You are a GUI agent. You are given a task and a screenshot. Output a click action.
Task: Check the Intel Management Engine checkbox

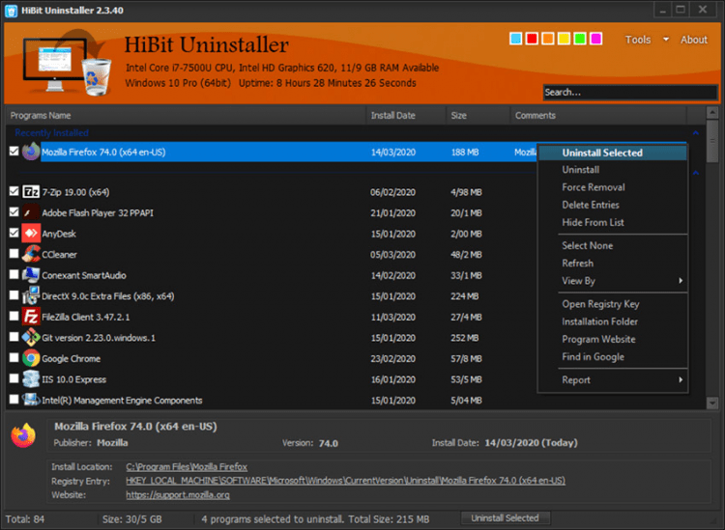click(x=14, y=400)
